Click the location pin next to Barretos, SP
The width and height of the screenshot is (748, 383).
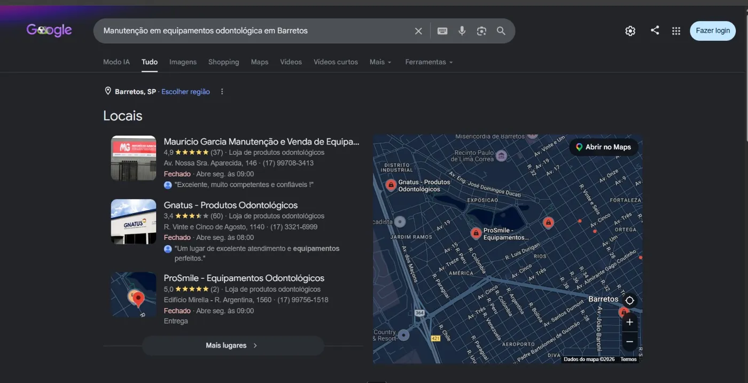[108, 91]
